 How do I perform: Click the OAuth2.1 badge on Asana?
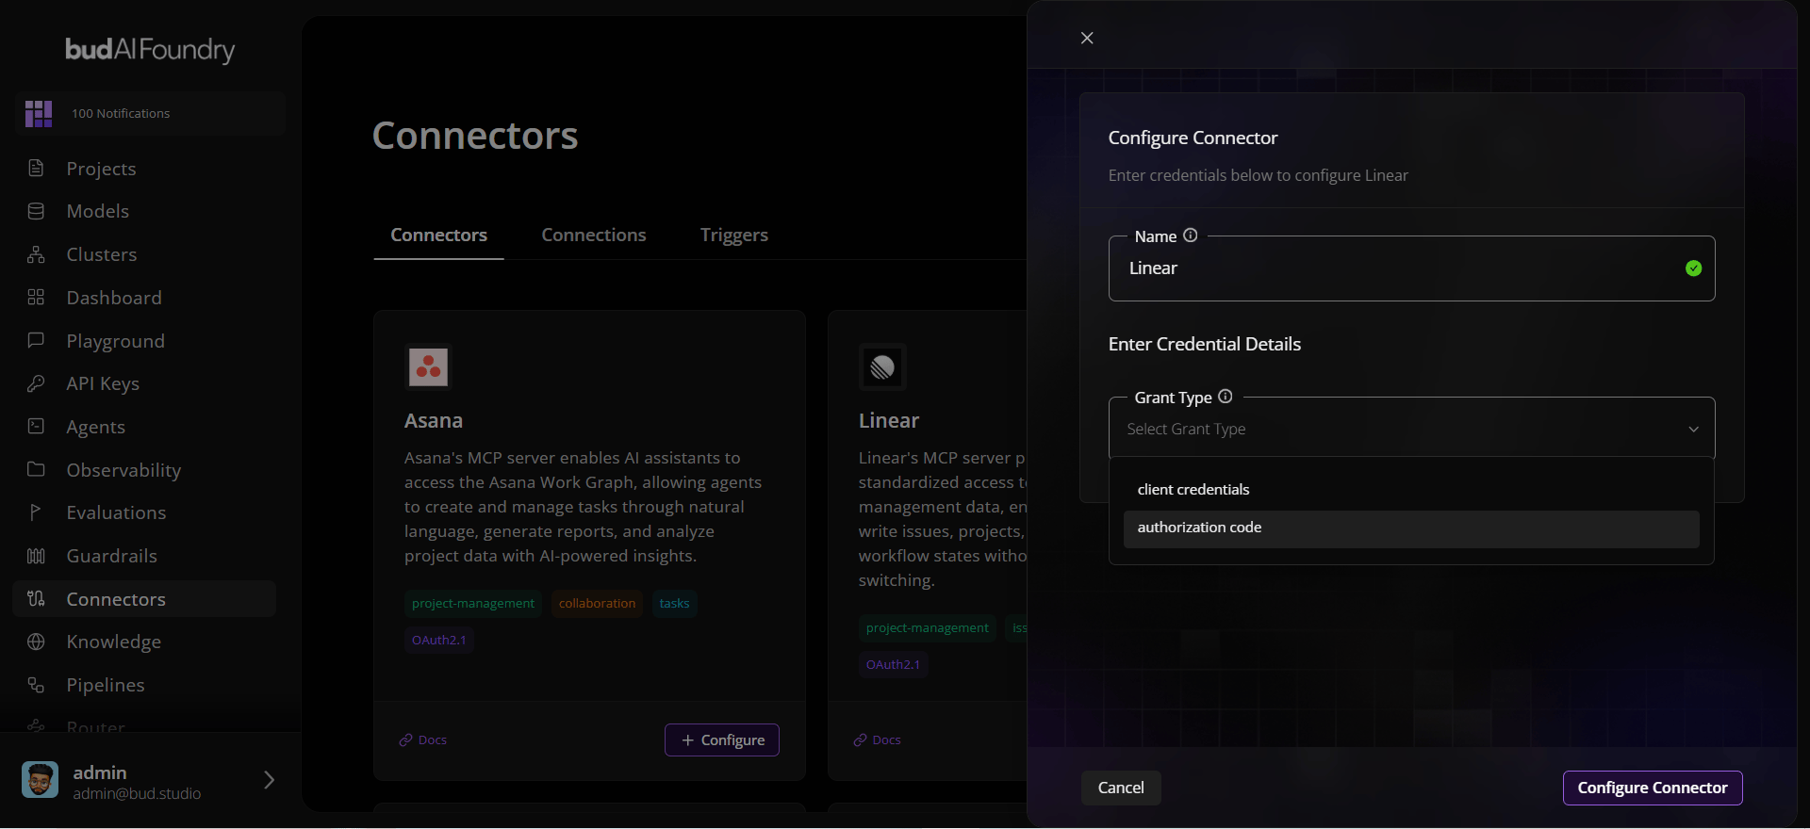(x=438, y=641)
